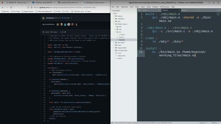Activate the Makefile editor tab
Image resolution: width=221 pixels, height=124 pixels.
171,10
